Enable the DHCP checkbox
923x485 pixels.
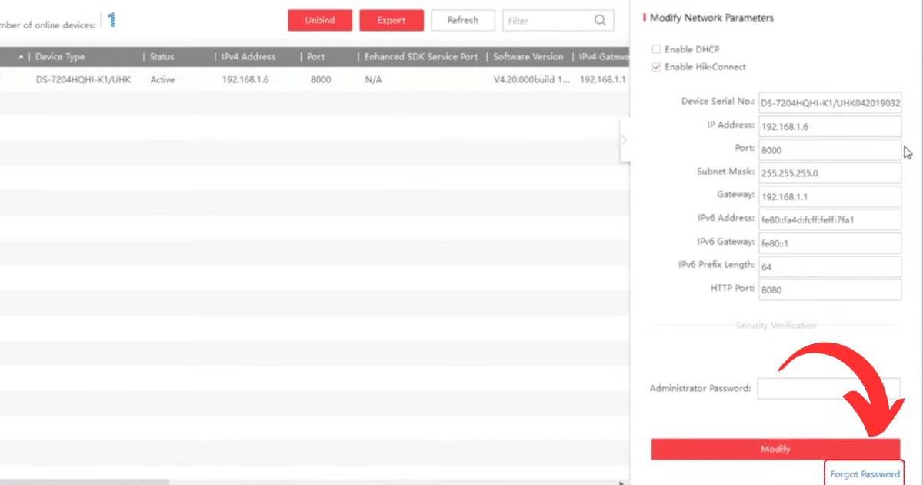click(x=656, y=49)
